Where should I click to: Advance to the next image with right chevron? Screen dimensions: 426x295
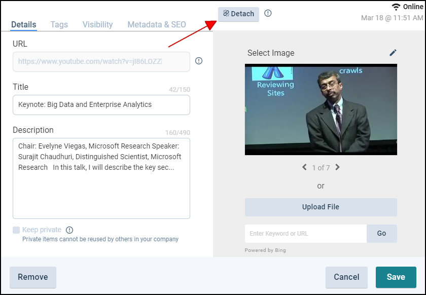coord(338,167)
